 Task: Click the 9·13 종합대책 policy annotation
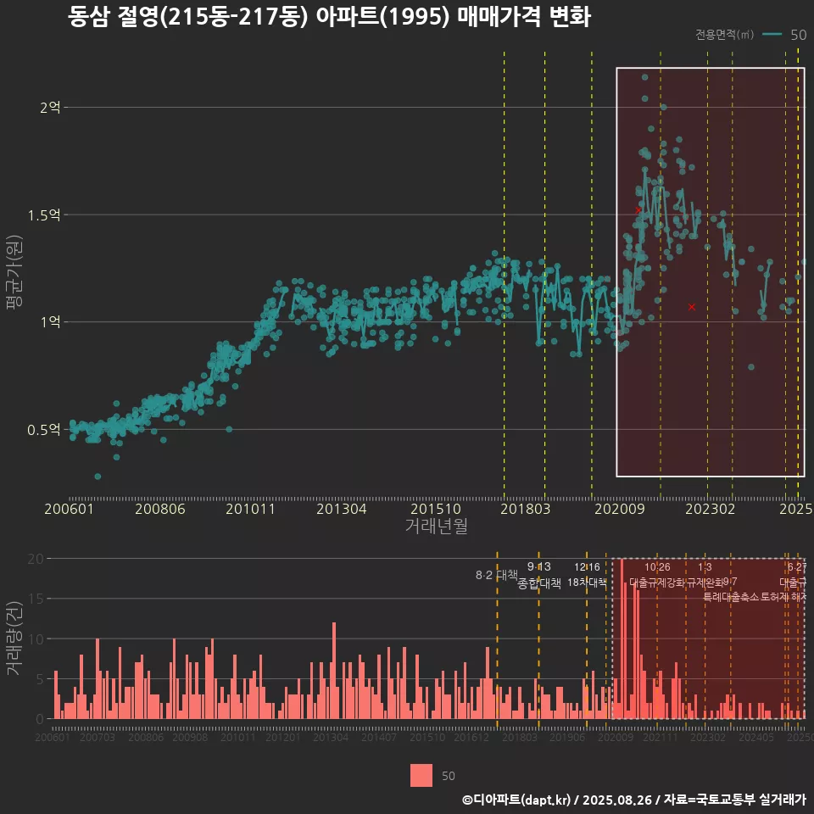(x=539, y=575)
